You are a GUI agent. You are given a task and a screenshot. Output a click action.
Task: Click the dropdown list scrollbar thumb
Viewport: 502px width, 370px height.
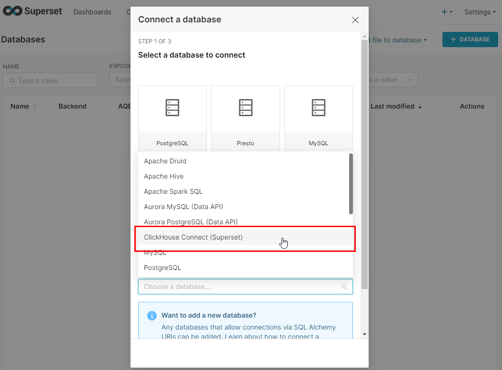coord(351,183)
